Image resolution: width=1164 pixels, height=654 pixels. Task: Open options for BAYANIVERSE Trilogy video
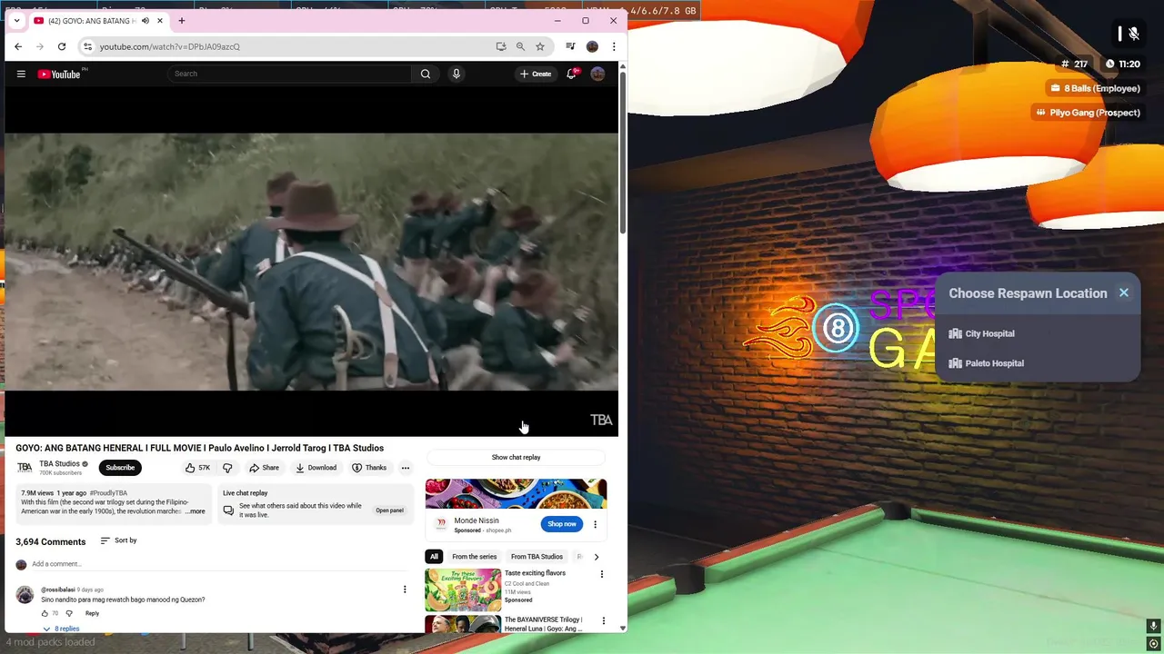tap(603, 621)
